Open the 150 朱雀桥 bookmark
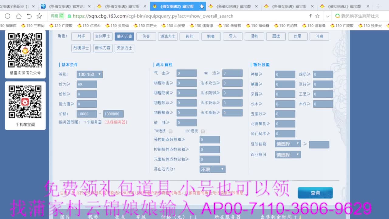Screen dimensions: 389x219 click(x=229, y=26)
